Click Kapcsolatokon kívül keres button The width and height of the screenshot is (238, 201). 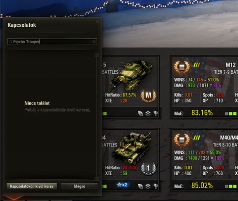pyautogui.click(x=32, y=186)
